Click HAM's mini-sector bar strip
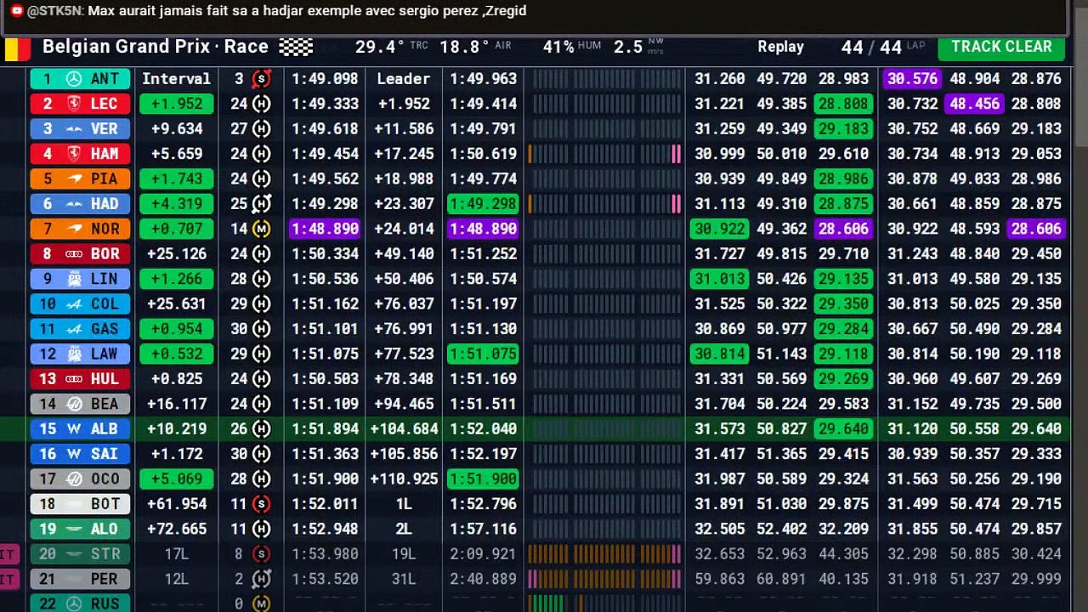The width and height of the screenshot is (1088, 612). pos(604,154)
